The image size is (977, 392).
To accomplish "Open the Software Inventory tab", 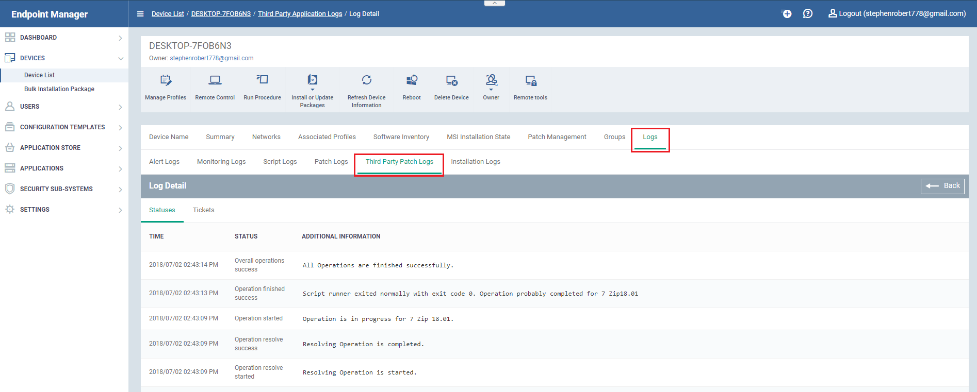I will 401,137.
